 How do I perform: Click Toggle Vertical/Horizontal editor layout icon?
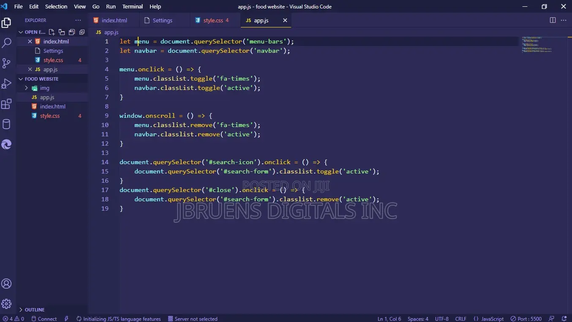62,32
